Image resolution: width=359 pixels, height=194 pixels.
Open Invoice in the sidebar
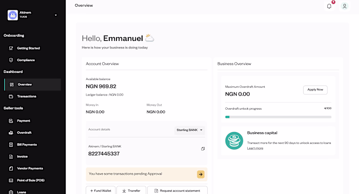[x=22, y=156]
